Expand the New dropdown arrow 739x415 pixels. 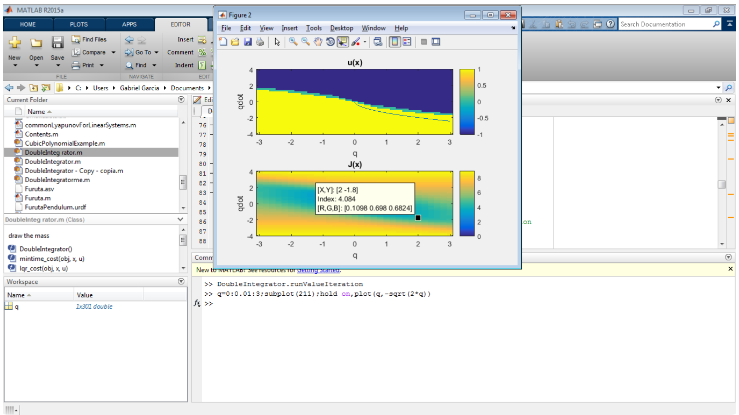click(x=14, y=65)
